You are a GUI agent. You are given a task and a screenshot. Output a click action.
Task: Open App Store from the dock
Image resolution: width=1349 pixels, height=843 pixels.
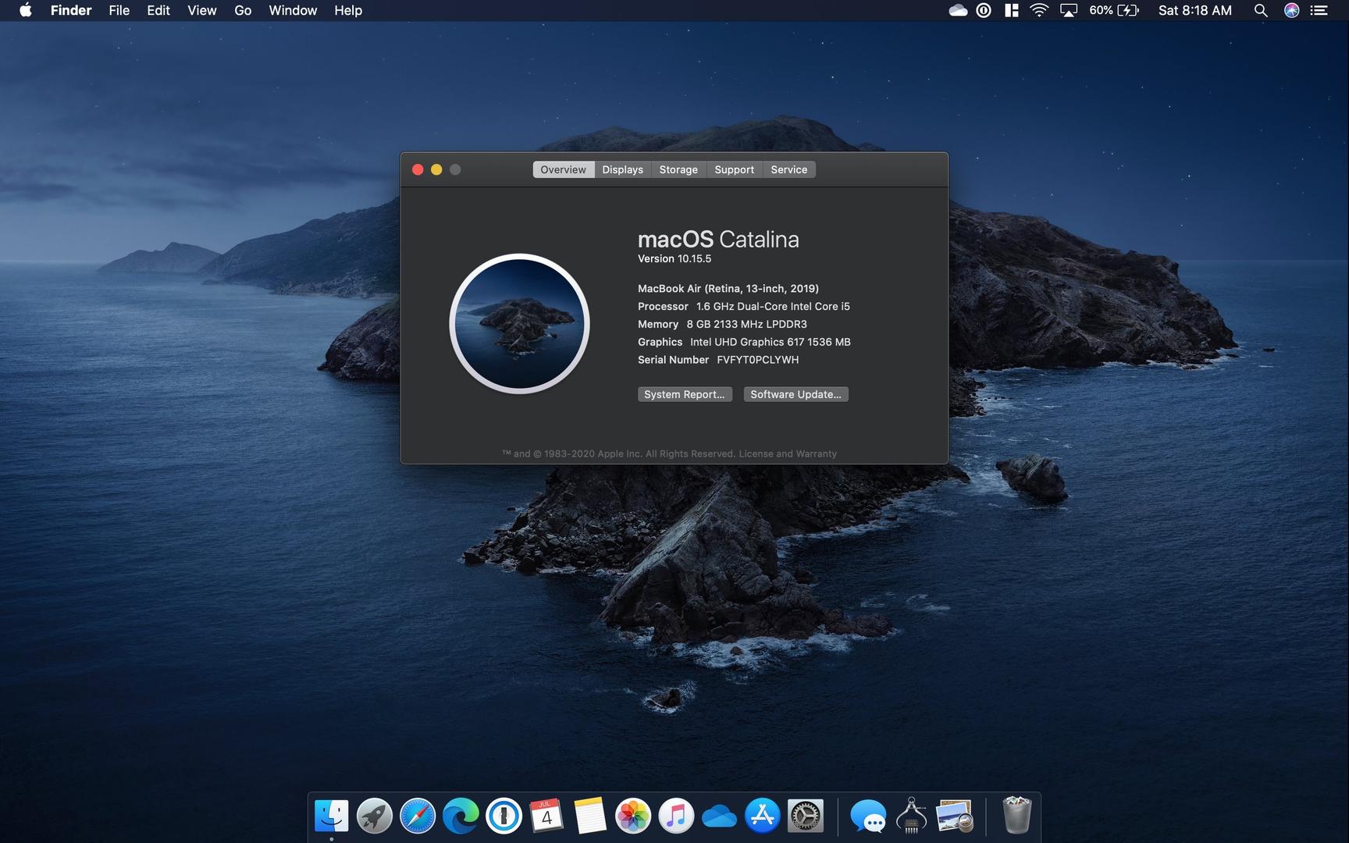763,816
